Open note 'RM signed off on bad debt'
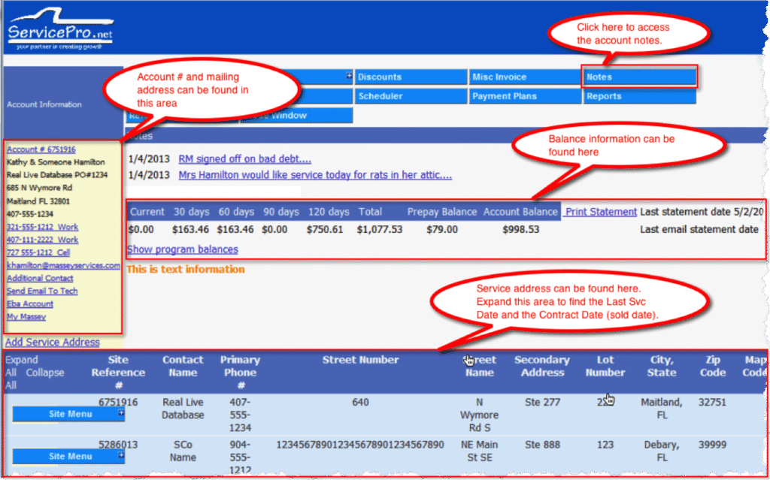This screenshot has height=480, width=770. pyautogui.click(x=244, y=159)
